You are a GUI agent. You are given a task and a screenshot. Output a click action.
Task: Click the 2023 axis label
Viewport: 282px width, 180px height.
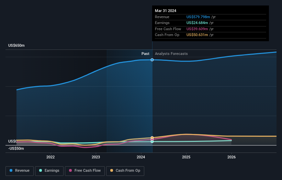click(x=96, y=157)
